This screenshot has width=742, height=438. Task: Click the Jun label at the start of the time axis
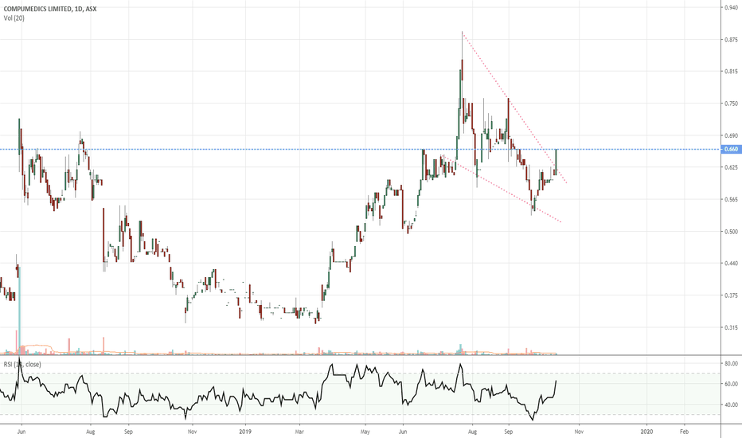(x=21, y=432)
